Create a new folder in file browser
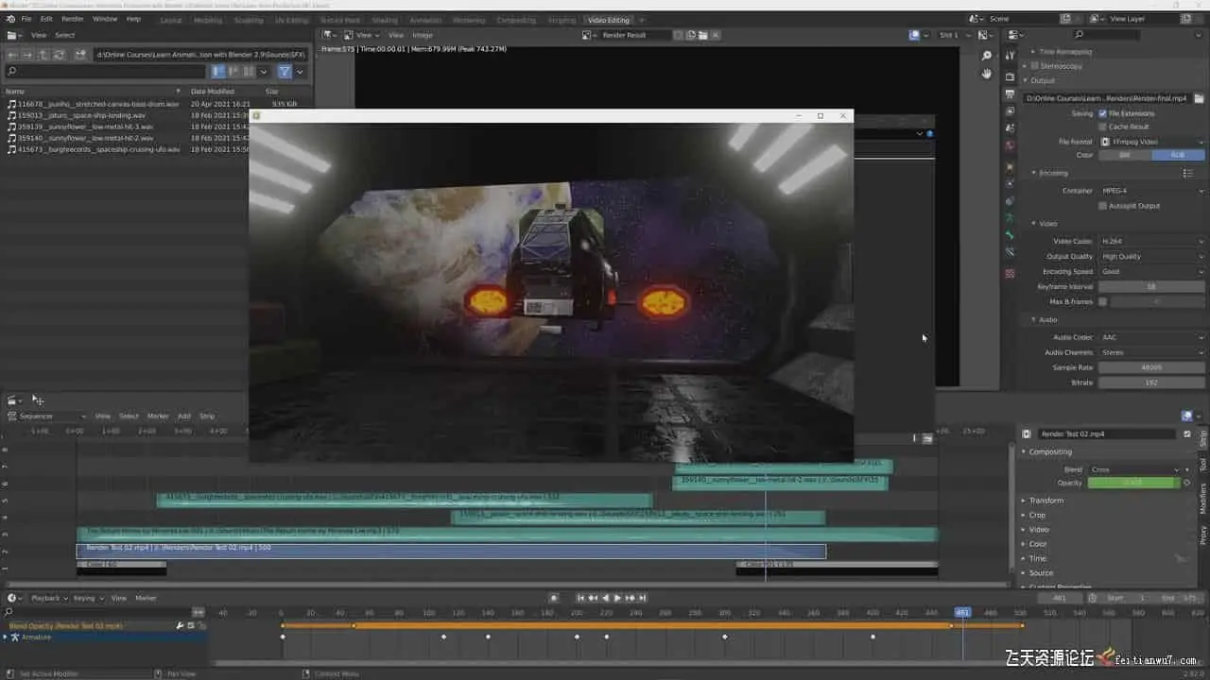 (80, 55)
